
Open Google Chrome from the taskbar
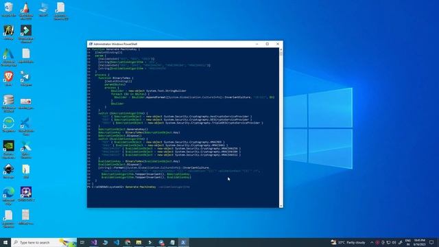click(128, 242)
